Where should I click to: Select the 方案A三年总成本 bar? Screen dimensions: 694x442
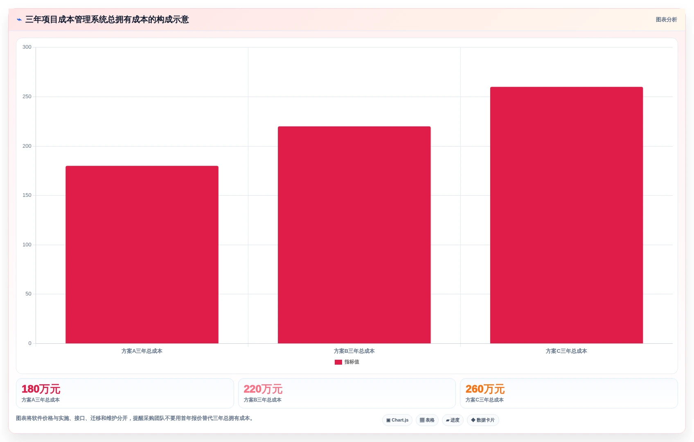(142, 255)
